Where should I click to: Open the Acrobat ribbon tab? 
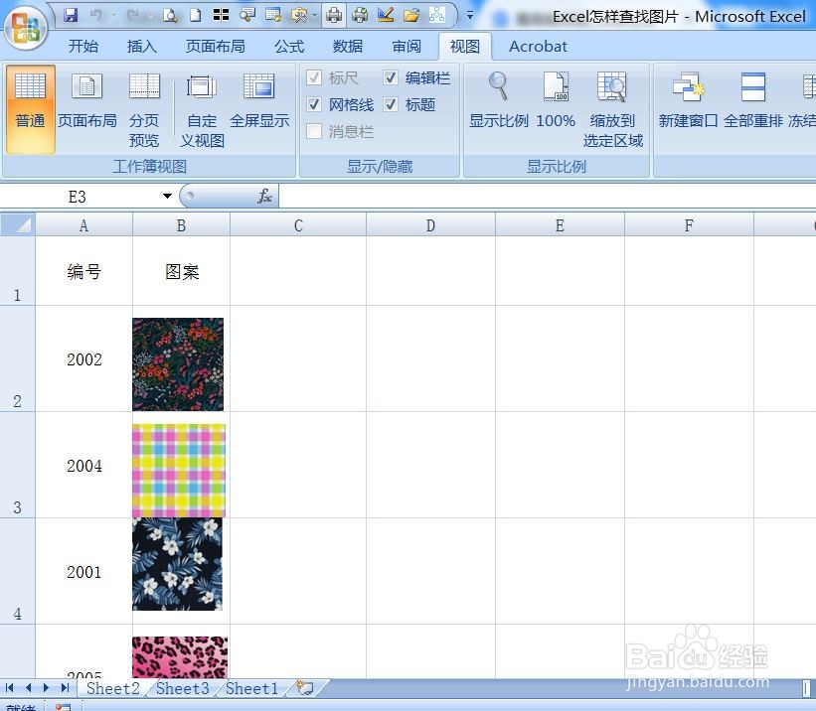click(538, 46)
